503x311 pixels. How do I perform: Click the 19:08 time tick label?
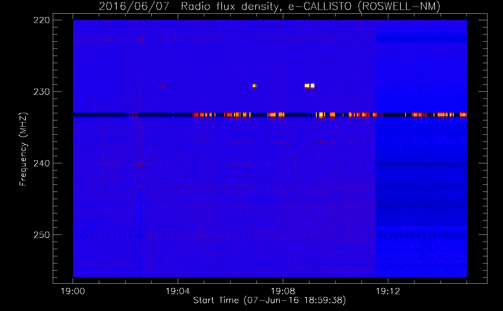283,291
